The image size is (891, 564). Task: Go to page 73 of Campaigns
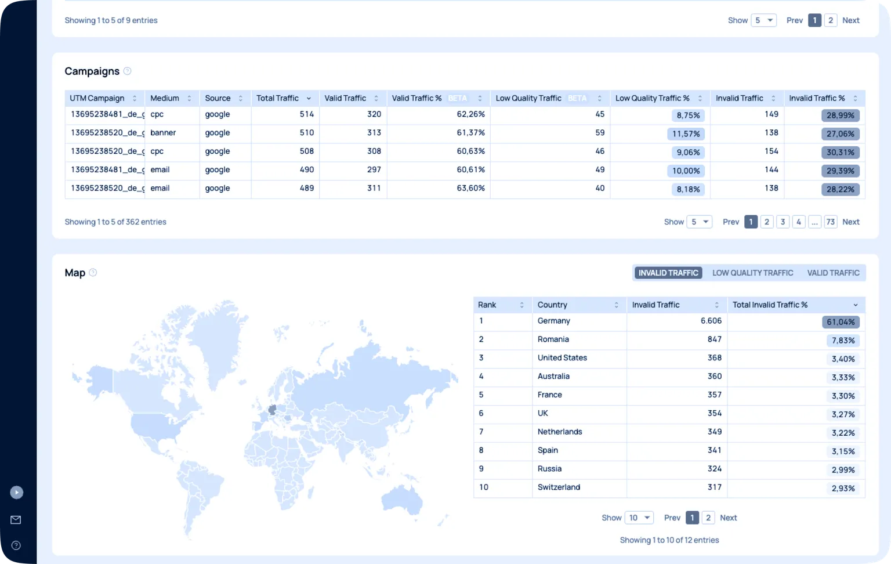(x=830, y=222)
